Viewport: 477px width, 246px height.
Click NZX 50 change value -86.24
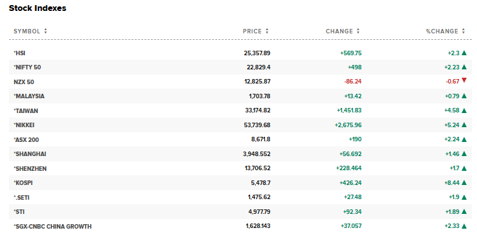tap(353, 82)
